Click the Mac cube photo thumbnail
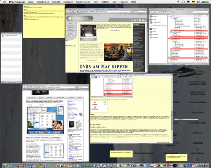The width and height of the screenshot is (211, 168). 88,32
